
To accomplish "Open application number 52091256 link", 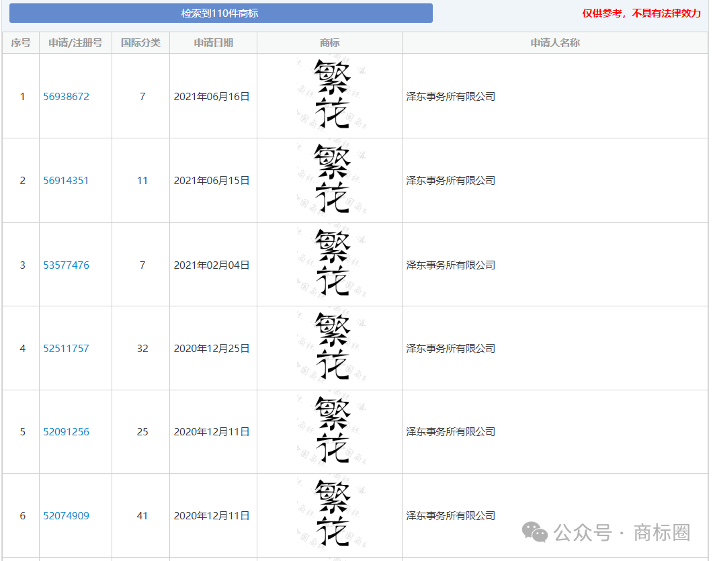I will (x=66, y=432).
